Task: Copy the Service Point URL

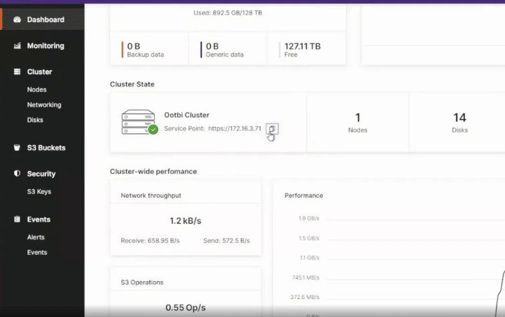Action: (x=272, y=129)
